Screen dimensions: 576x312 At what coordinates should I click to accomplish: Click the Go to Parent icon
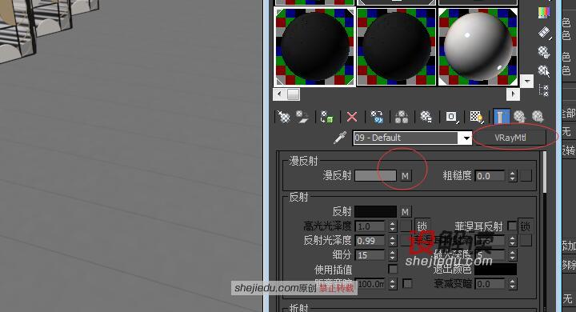pos(519,117)
